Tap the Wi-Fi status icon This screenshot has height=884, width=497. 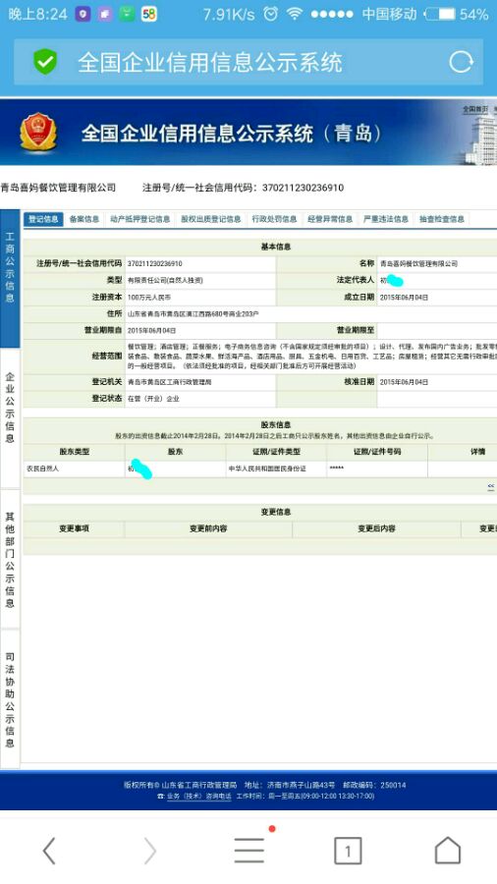point(294,14)
